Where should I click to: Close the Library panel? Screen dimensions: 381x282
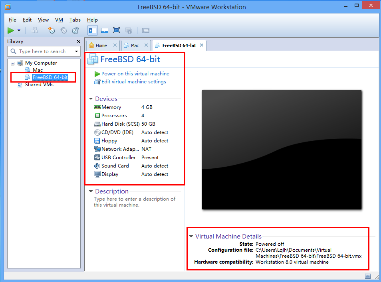click(79, 42)
